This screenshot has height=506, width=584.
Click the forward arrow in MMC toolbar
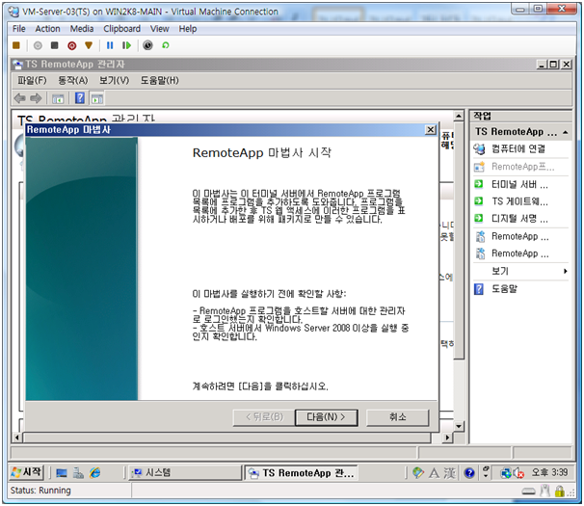tap(36, 98)
